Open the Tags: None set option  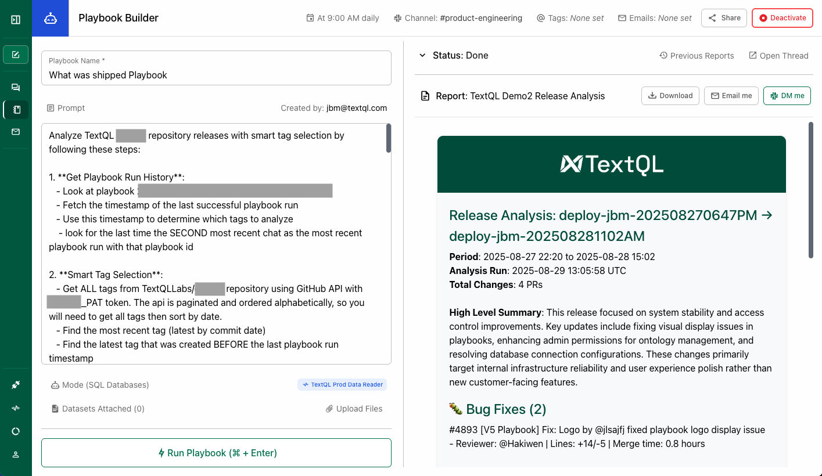570,18
